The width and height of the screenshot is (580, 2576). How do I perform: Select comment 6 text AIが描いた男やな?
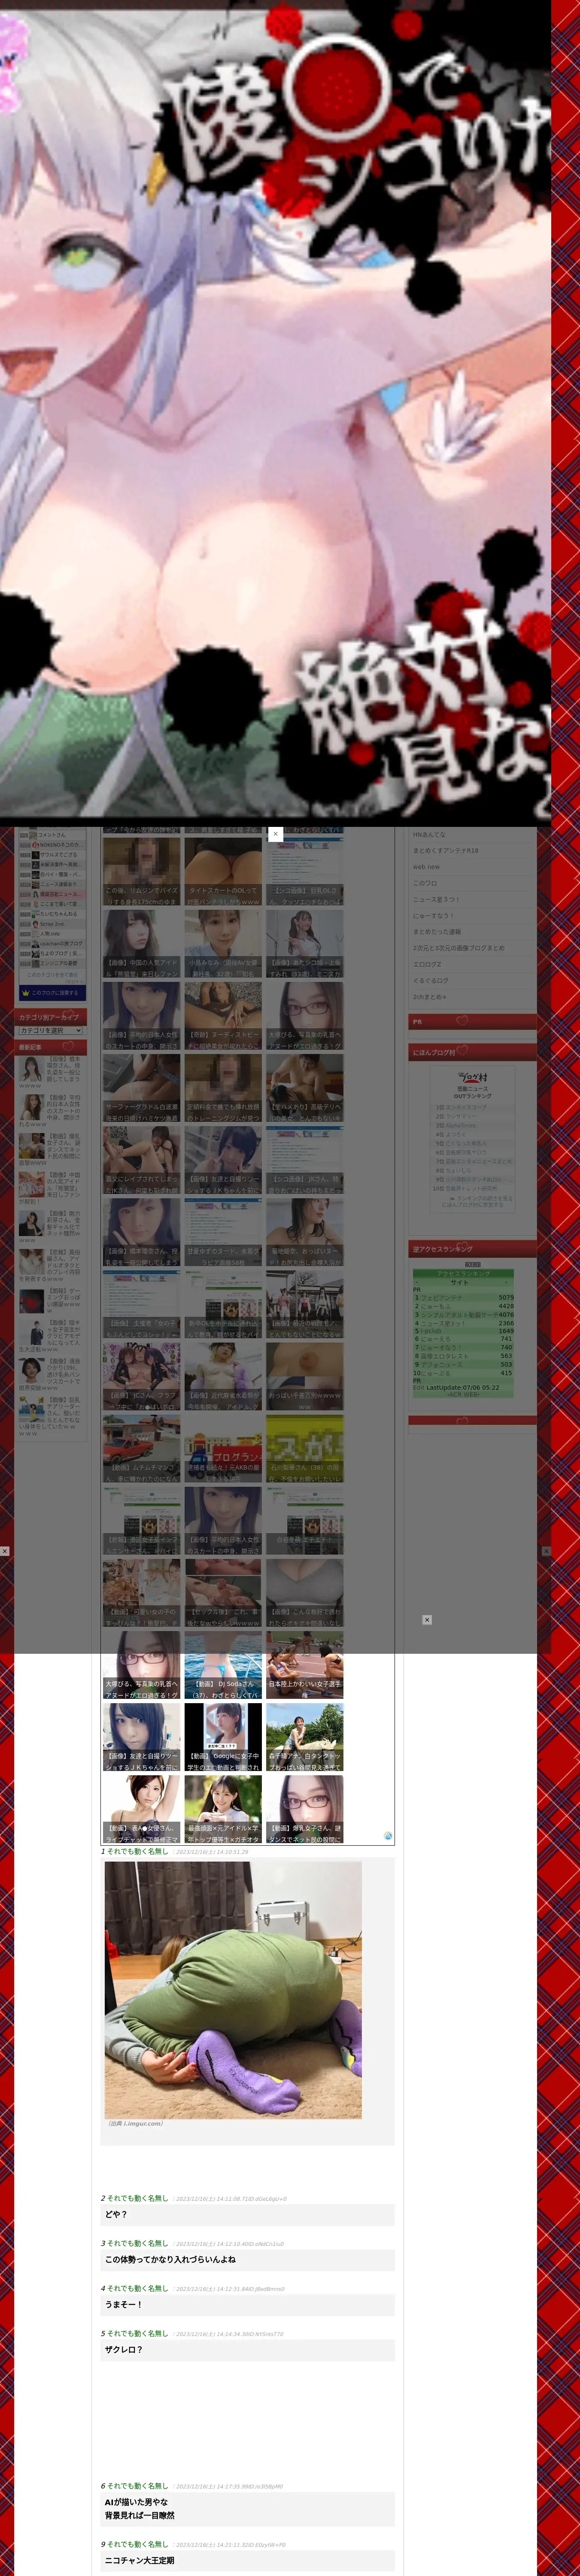click(136, 2502)
